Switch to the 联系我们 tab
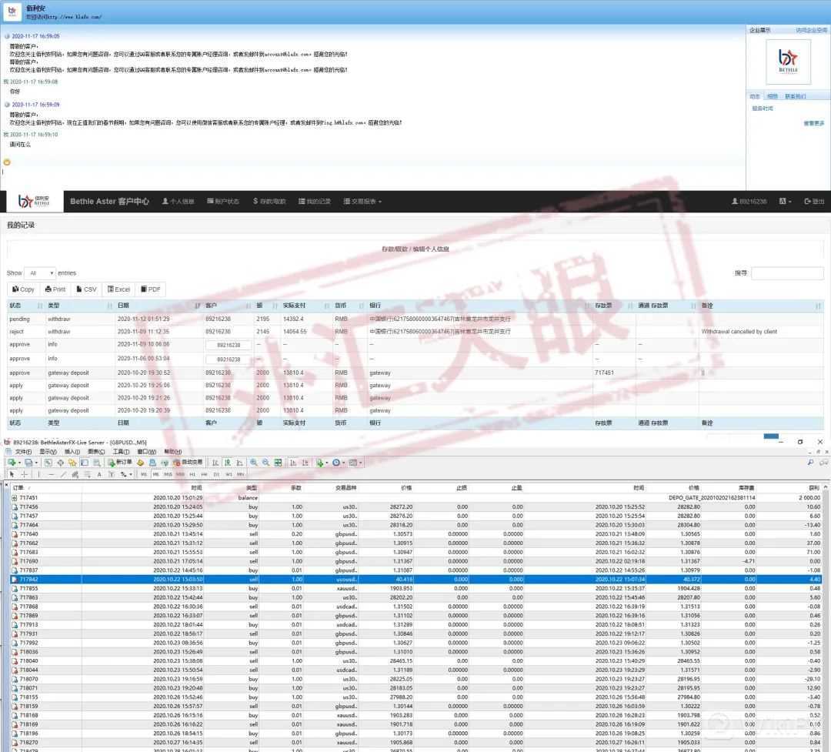The height and width of the screenshot is (752, 831). (796, 97)
